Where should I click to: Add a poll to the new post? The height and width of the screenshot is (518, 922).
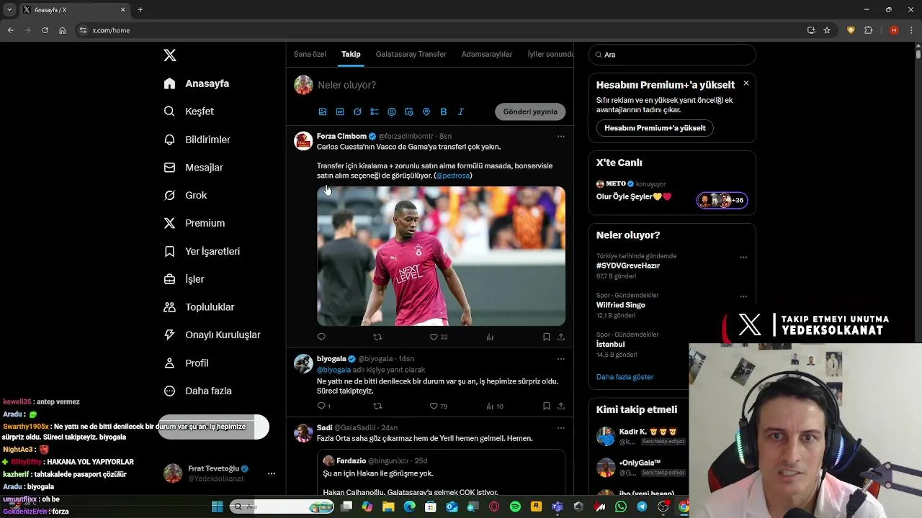click(x=375, y=112)
